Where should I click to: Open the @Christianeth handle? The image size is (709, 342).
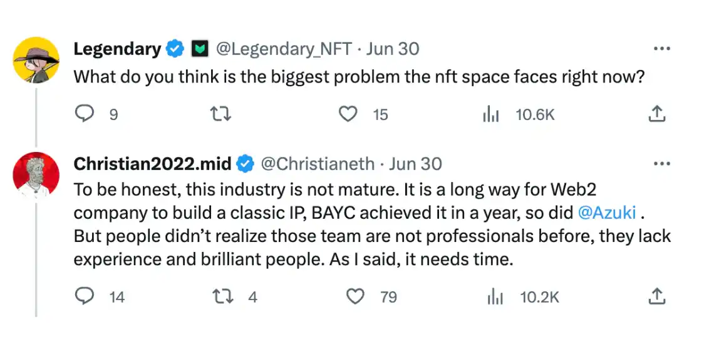(x=317, y=164)
